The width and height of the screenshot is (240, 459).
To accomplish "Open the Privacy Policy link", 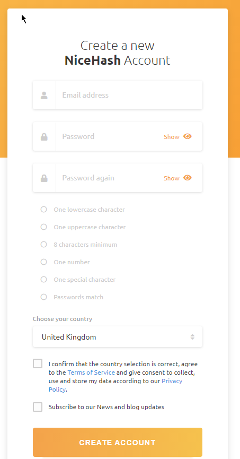I will [x=115, y=385].
